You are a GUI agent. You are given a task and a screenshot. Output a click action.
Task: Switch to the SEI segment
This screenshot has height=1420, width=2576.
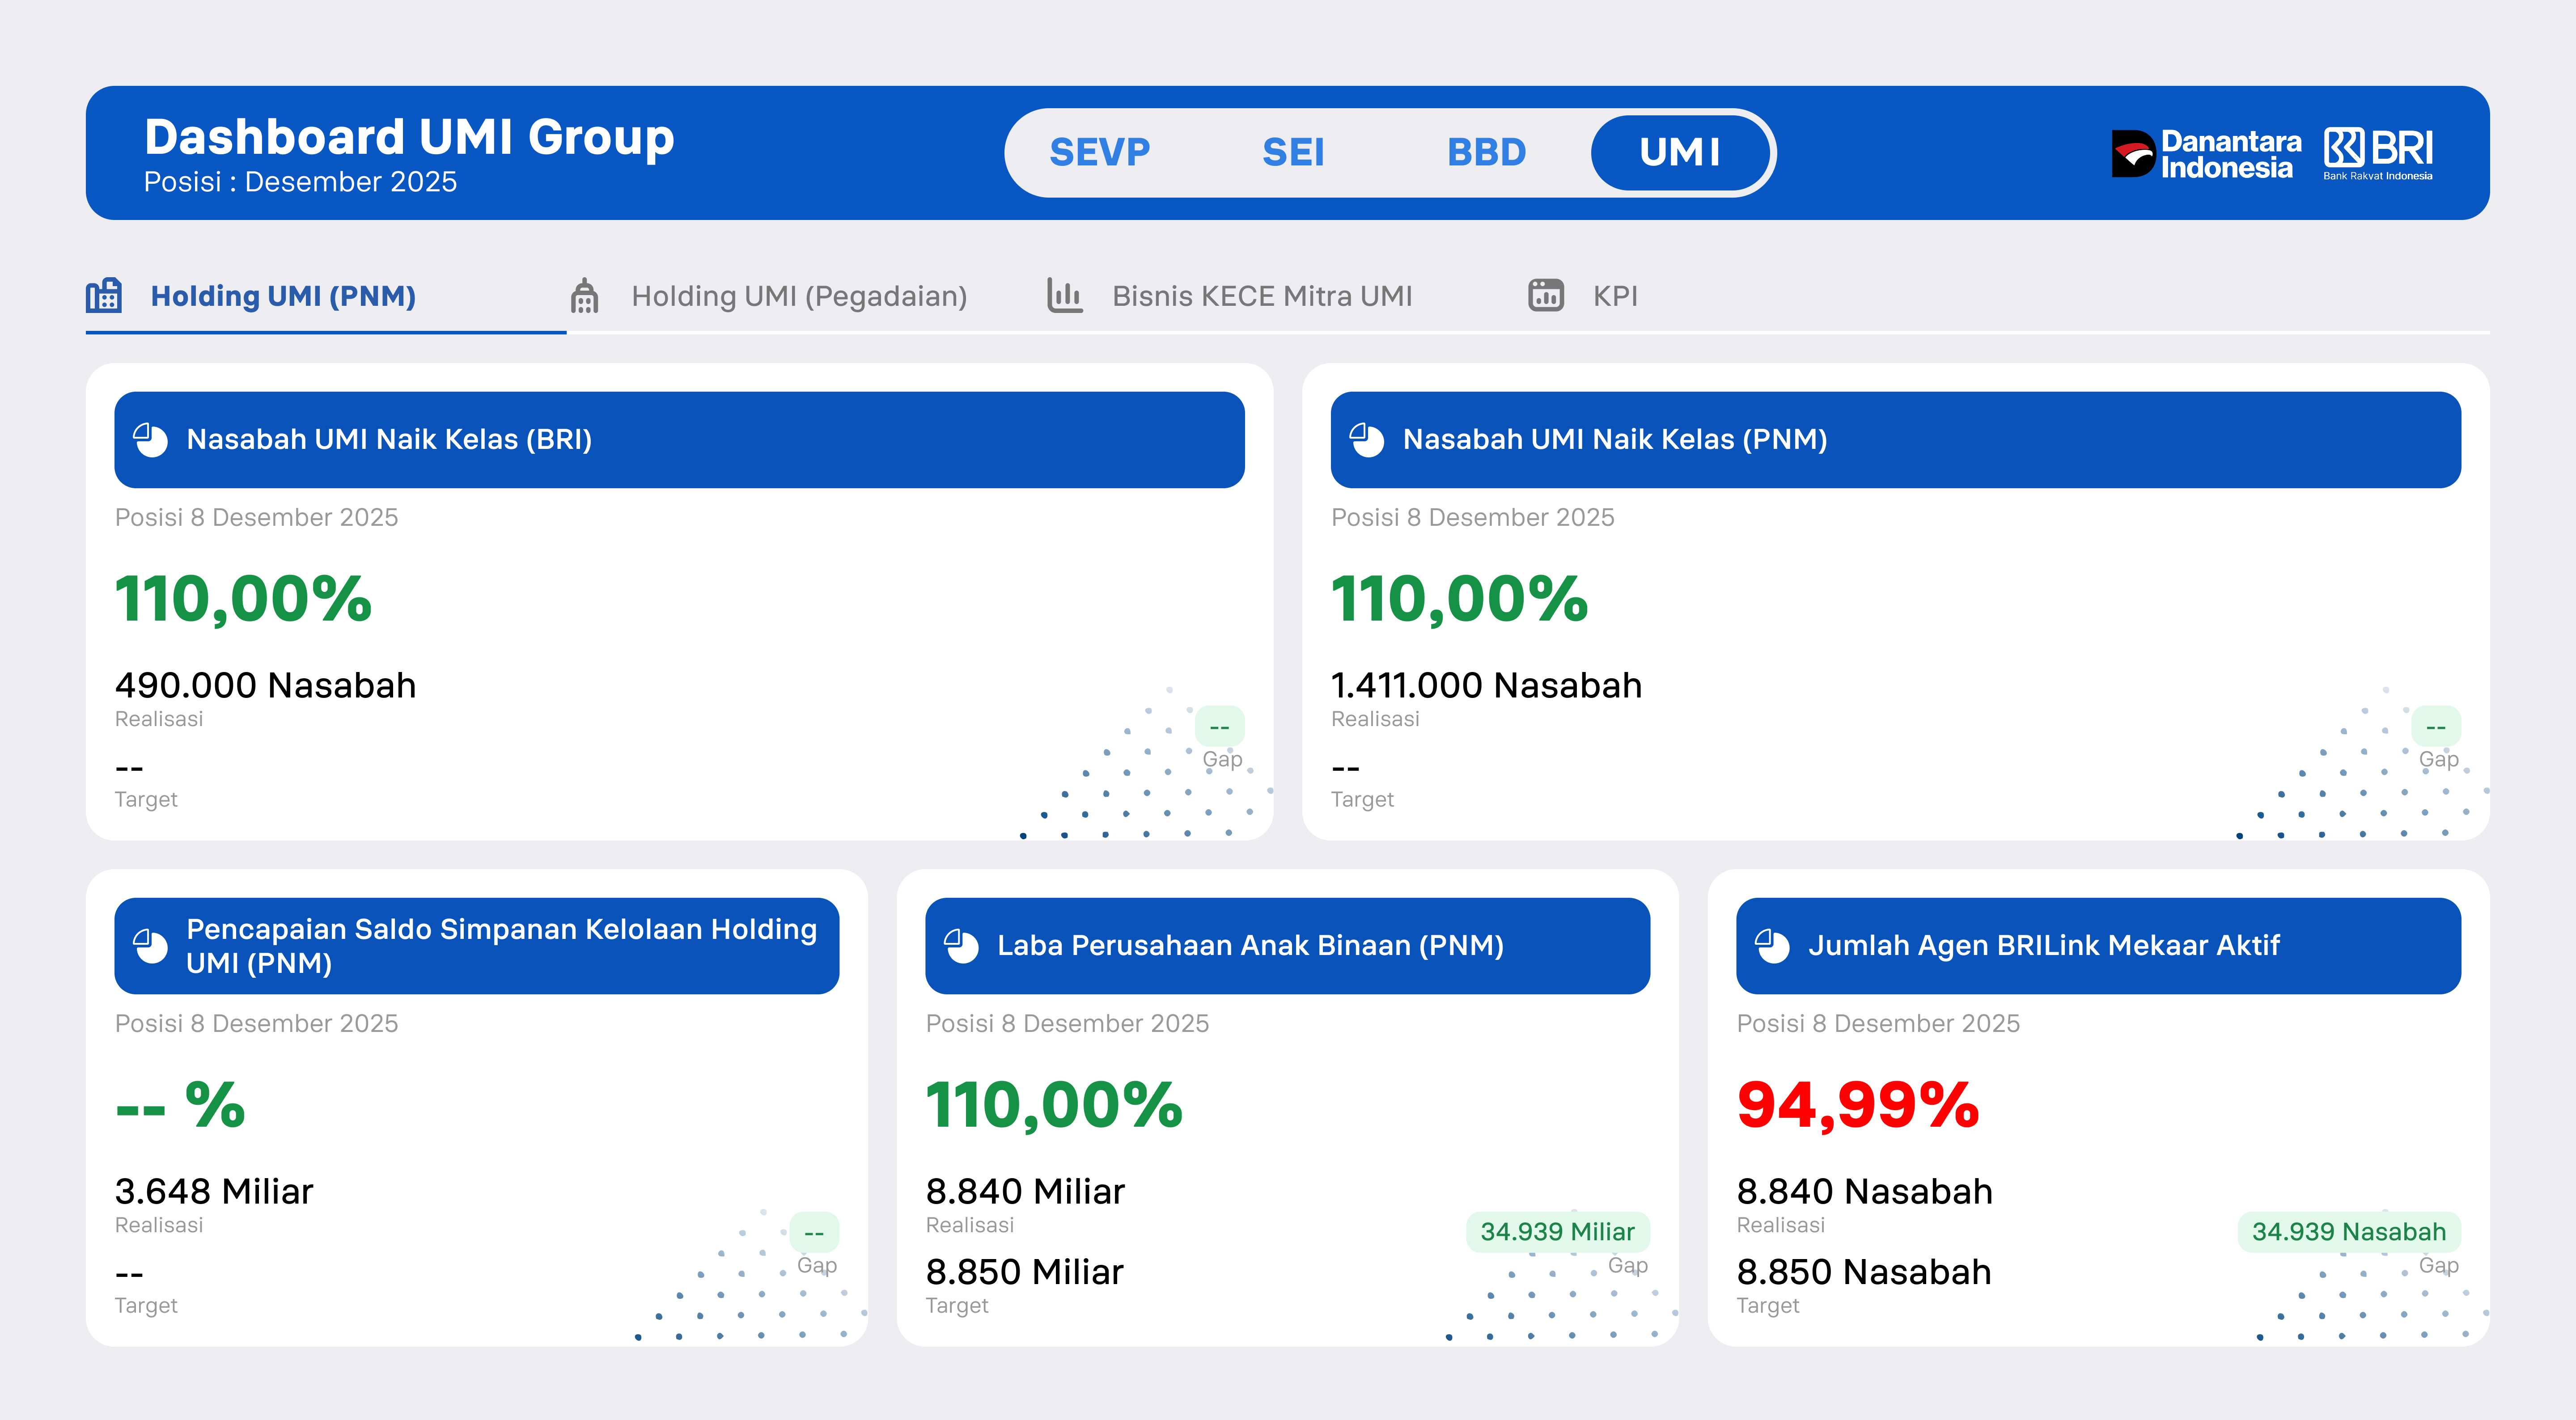point(1293,153)
